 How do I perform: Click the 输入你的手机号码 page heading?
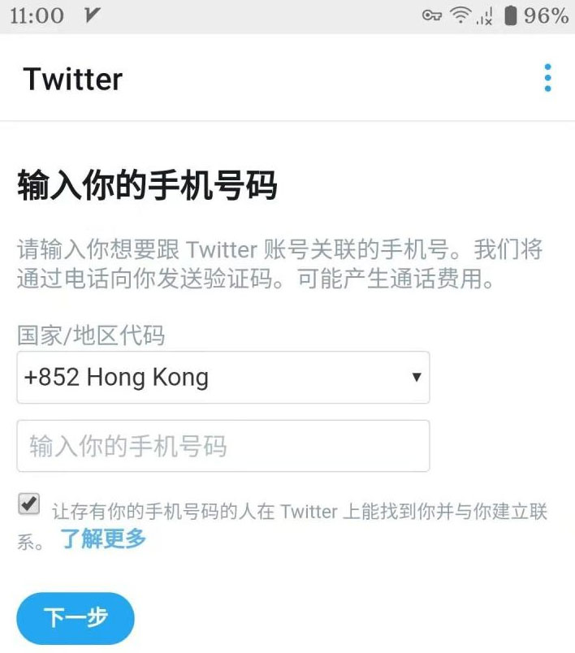click(147, 185)
